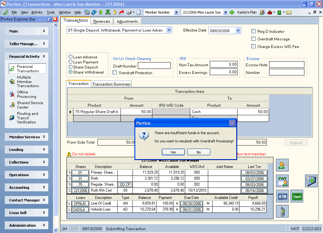This screenshot has width=323, height=233.
Task: Switch to the Adjustments tab
Action: coord(127,21)
